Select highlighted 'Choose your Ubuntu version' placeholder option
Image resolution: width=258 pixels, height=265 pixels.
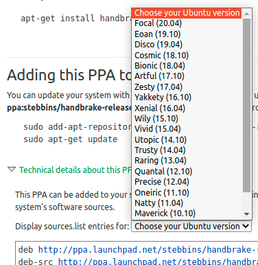pyautogui.click(x=187, y=13)
